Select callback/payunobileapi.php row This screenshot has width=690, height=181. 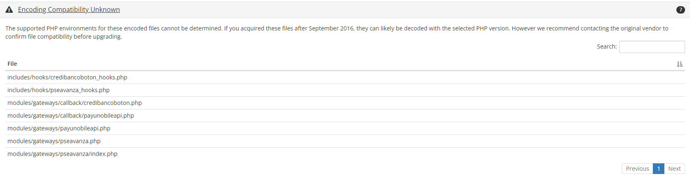point(71,116)
